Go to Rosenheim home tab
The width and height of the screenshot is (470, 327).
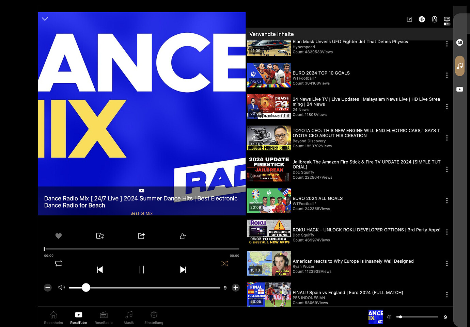tap(53, 317)
